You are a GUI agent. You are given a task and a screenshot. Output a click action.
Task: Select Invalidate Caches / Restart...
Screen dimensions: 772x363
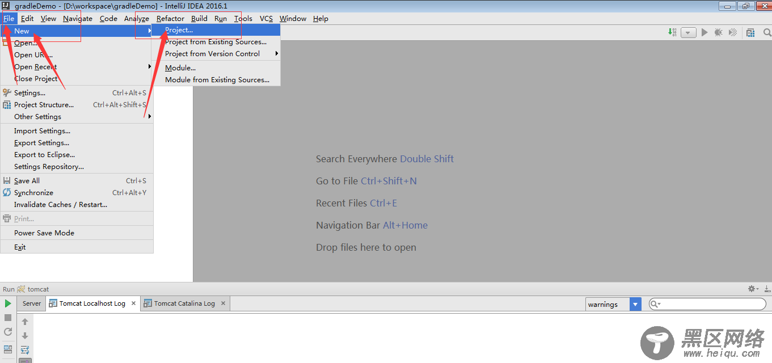pos(77,204)
